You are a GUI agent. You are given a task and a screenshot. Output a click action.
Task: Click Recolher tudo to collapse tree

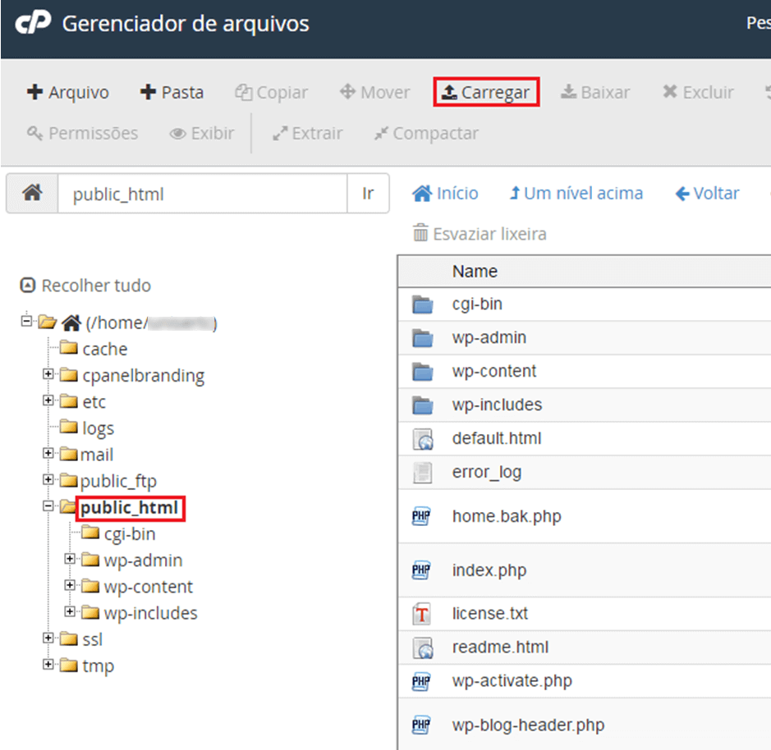pos(85,285)
